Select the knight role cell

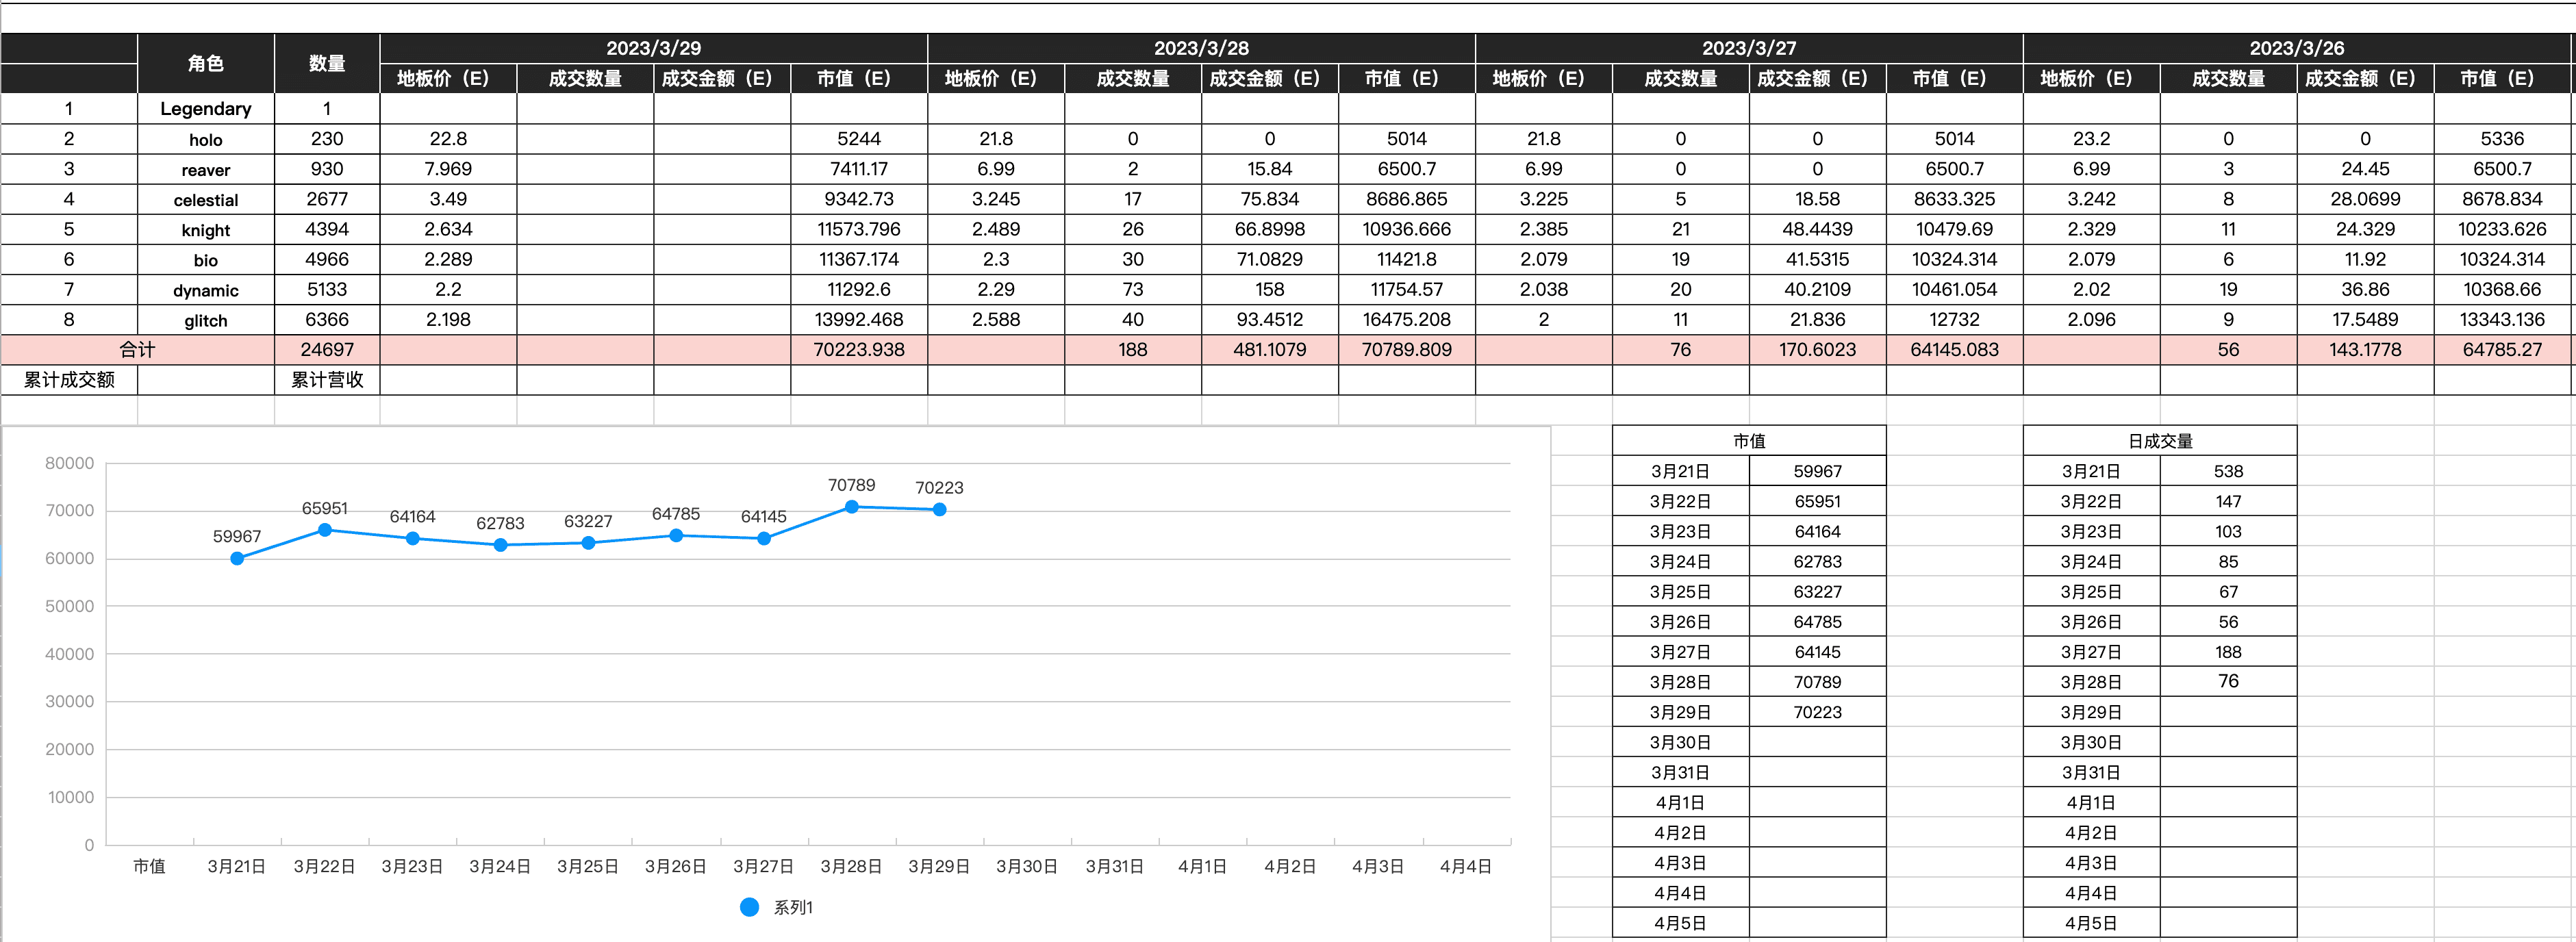[x=206, y=229]
